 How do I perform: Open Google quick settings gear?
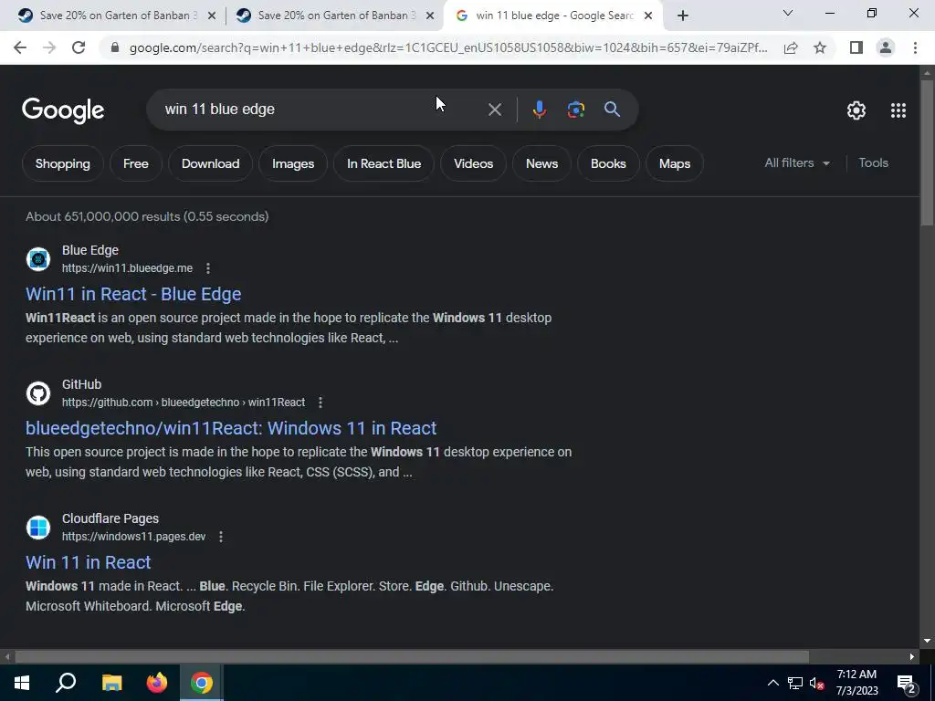[x=856, y=110]
